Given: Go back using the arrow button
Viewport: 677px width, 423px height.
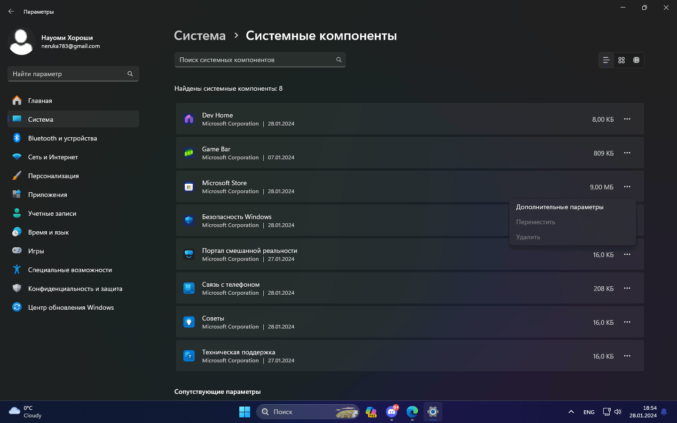Looking at the screenshot, I should [11, 11].
